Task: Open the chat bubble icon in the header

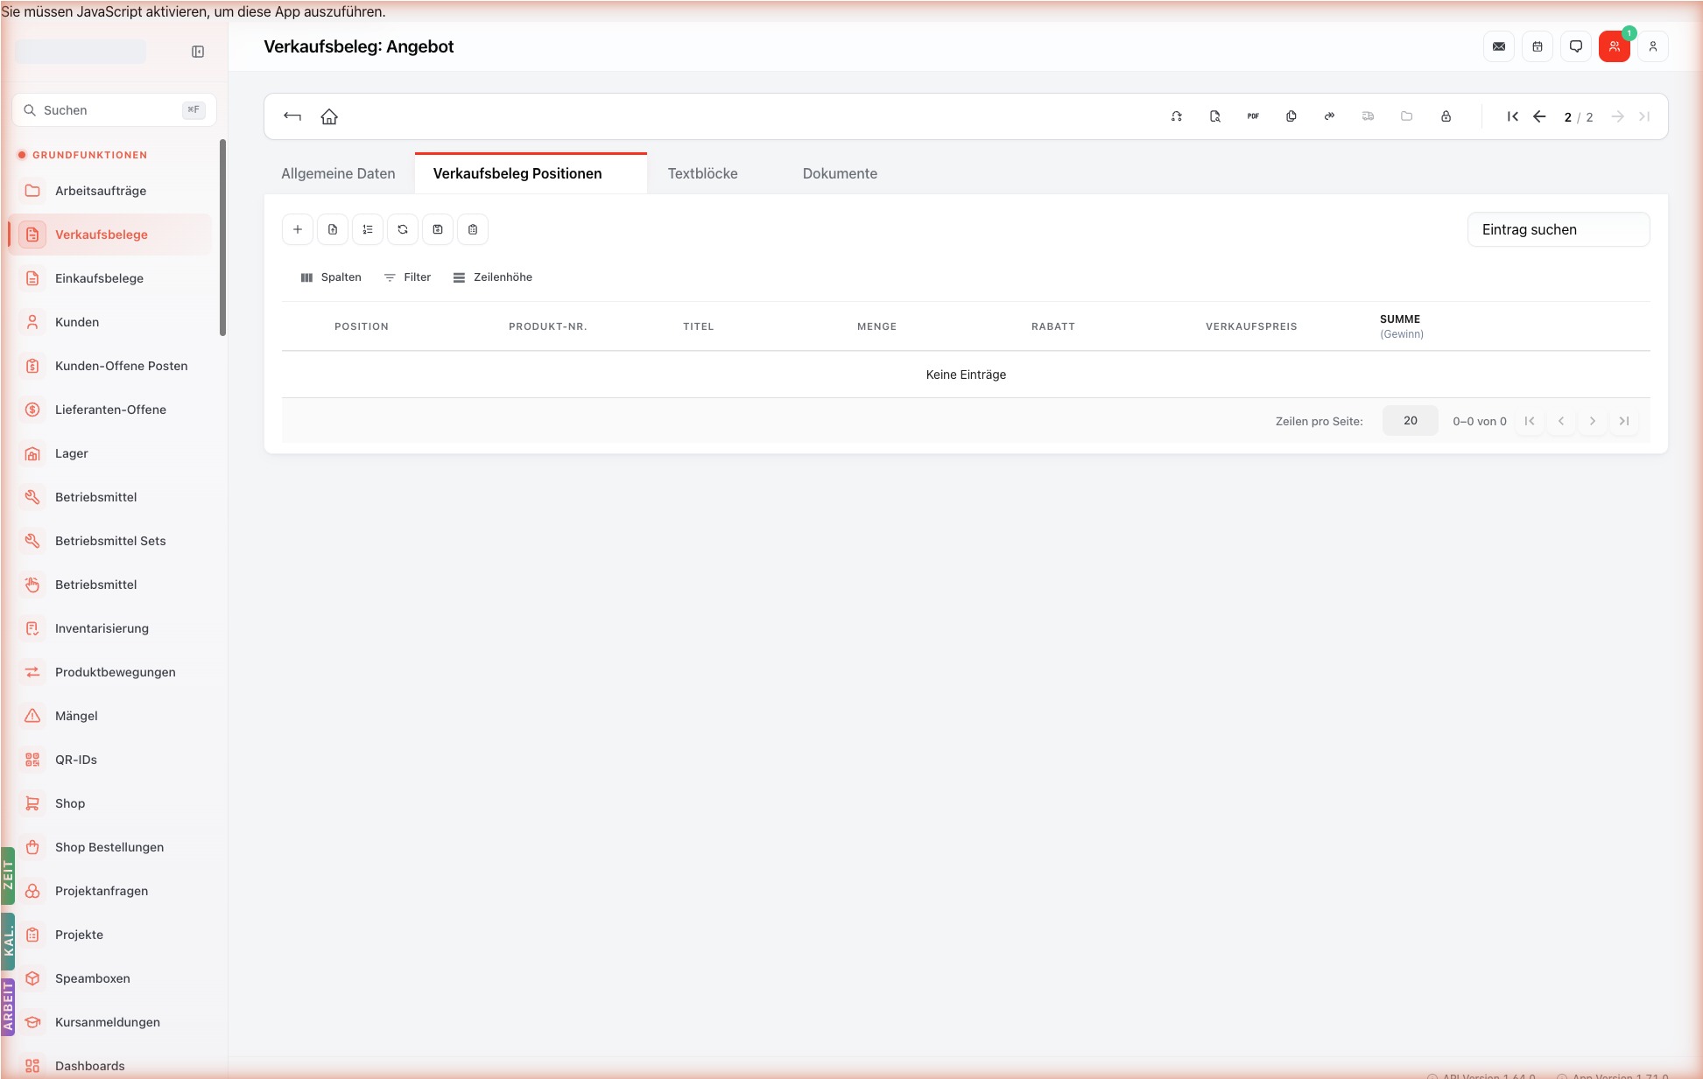Action: pos(1576,46)
